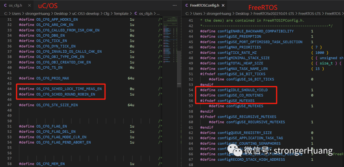Select Desktop in left editor breadcrumb
344x167 pixels.
(61, 14)
